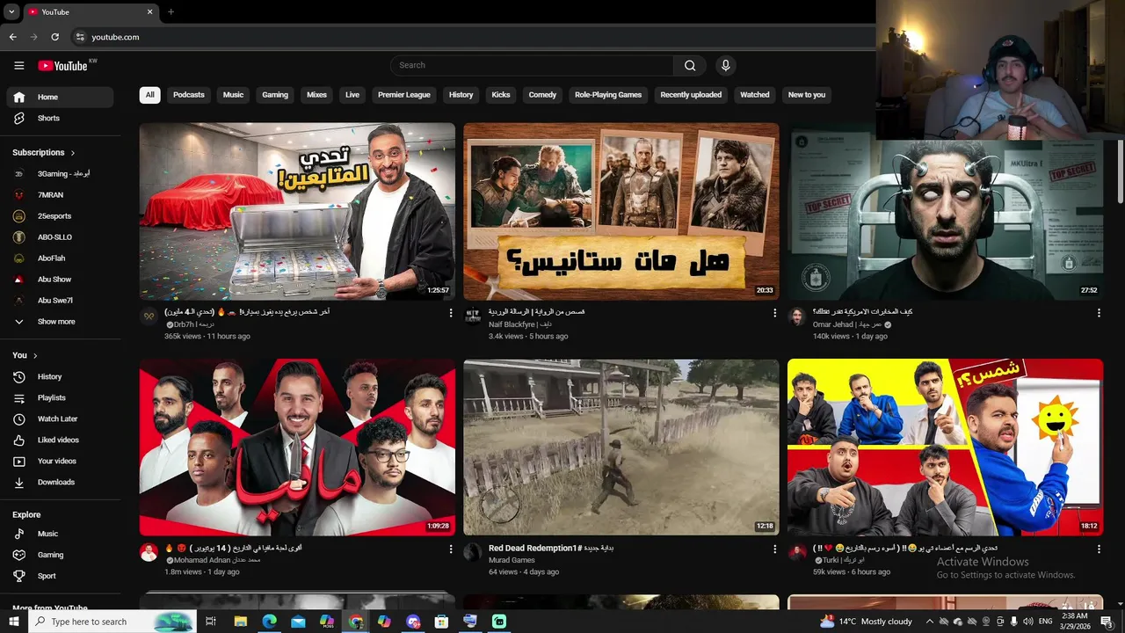Open options menu for Turki video
The height and width of the screenshot is (633, 1125).
pos(1099,549)
